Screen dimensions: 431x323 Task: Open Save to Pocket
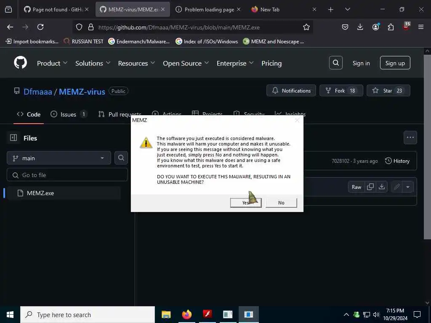click(x=345, y=27)
